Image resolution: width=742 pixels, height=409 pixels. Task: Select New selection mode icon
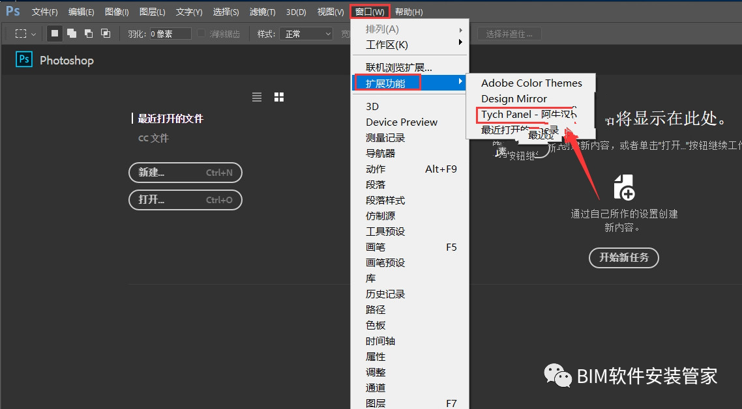[x=55, y=34]
